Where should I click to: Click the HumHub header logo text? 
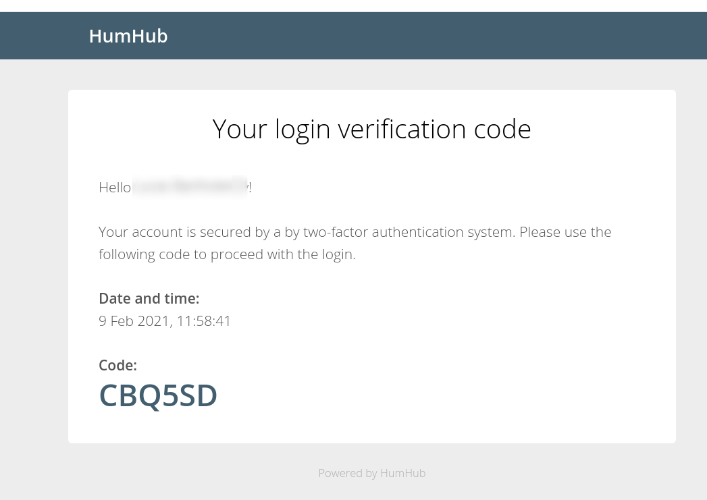coord(128,36)
